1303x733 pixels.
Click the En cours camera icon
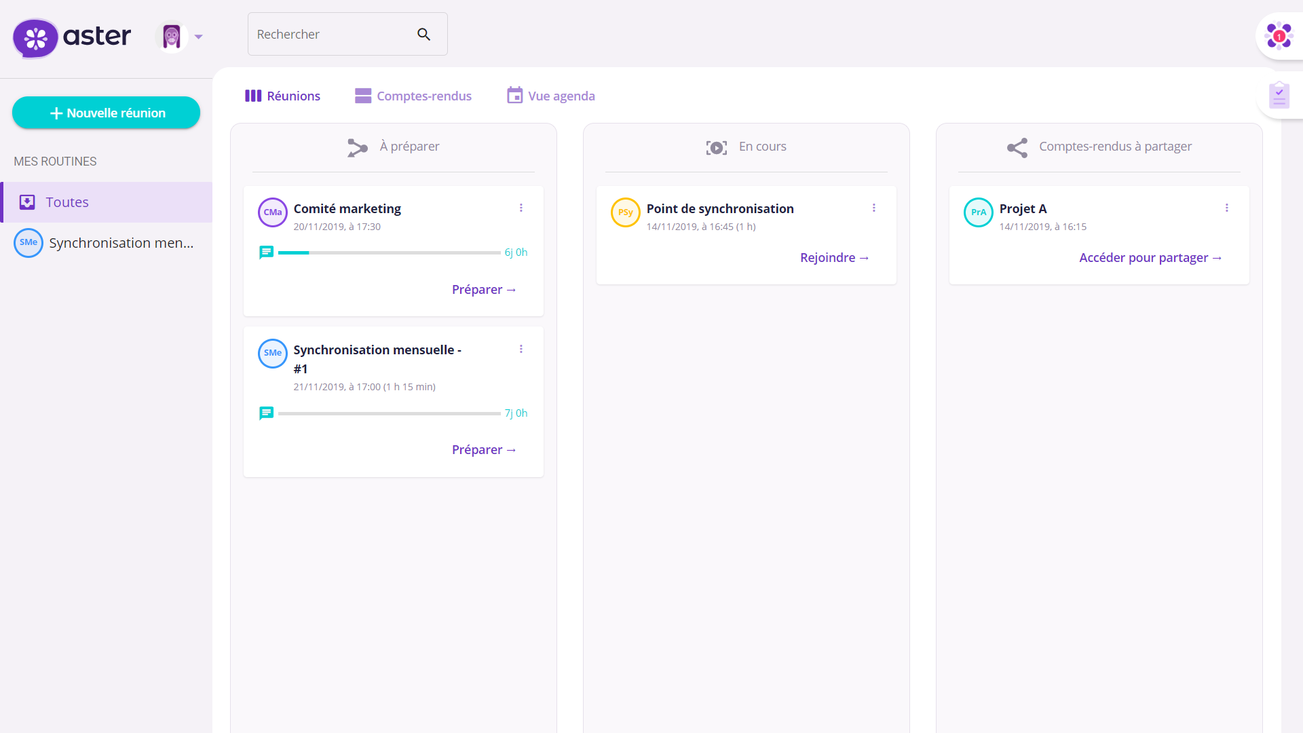click(x=716, y=147)
